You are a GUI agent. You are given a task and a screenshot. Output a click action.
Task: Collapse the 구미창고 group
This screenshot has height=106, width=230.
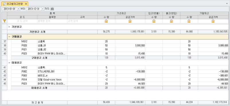pos(9,36)
